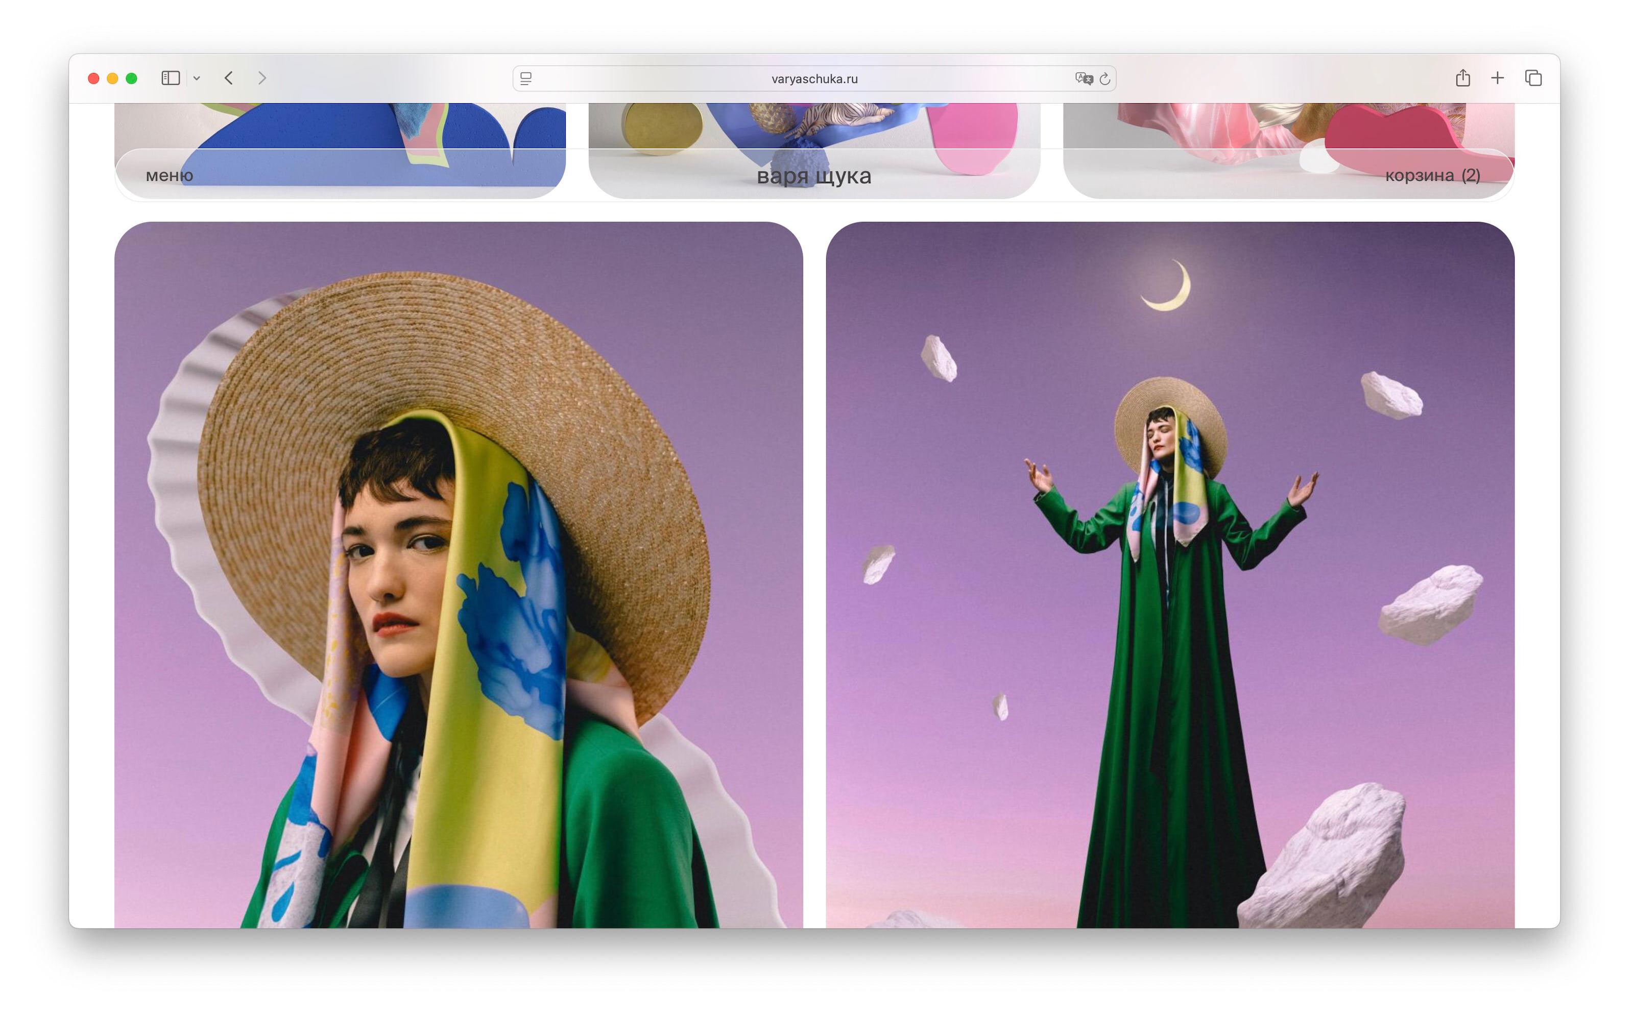Open the Share menu
Screen dimensions: 1634x1020
pos(1462,78)
